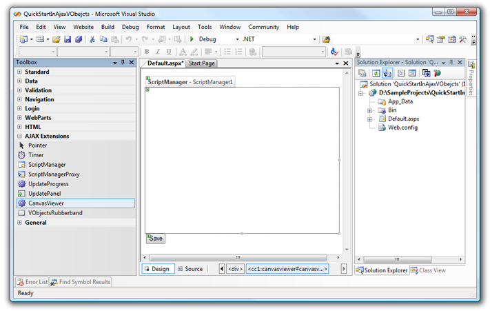Select the Timer control in Toolbox

pos(36,155)
